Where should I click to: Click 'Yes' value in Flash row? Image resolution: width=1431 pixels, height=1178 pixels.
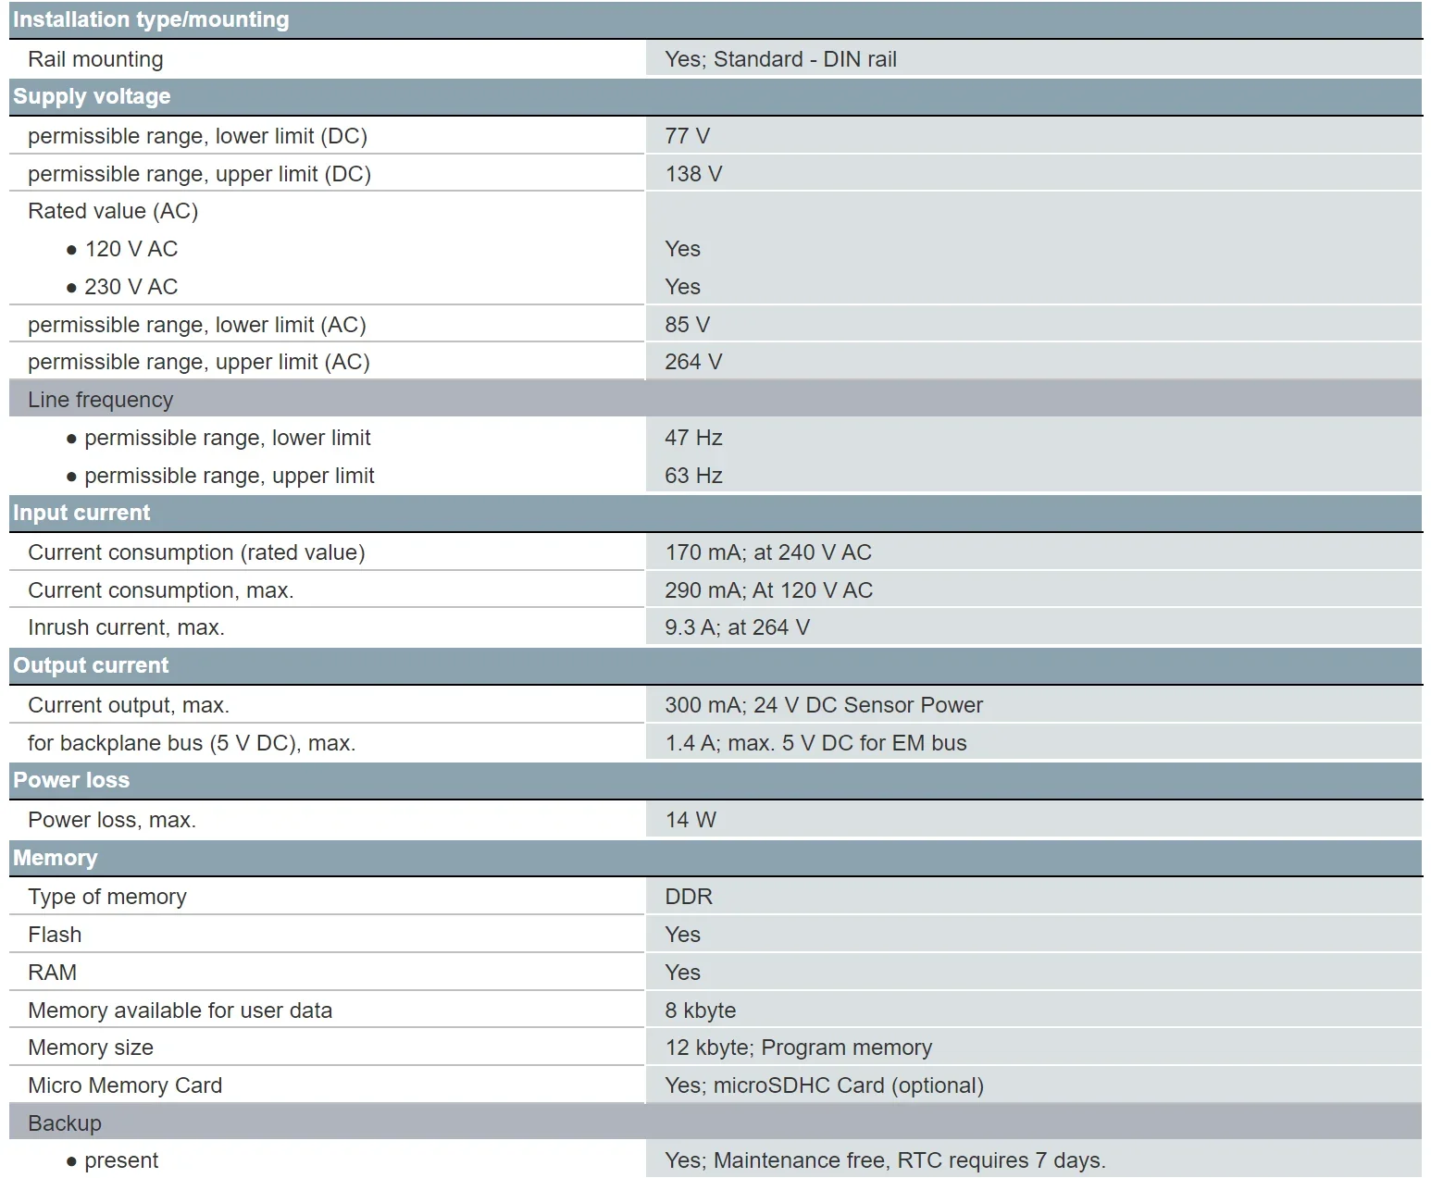(x=682, y=935)
